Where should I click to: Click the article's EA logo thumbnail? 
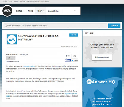(x=12, y=39)
